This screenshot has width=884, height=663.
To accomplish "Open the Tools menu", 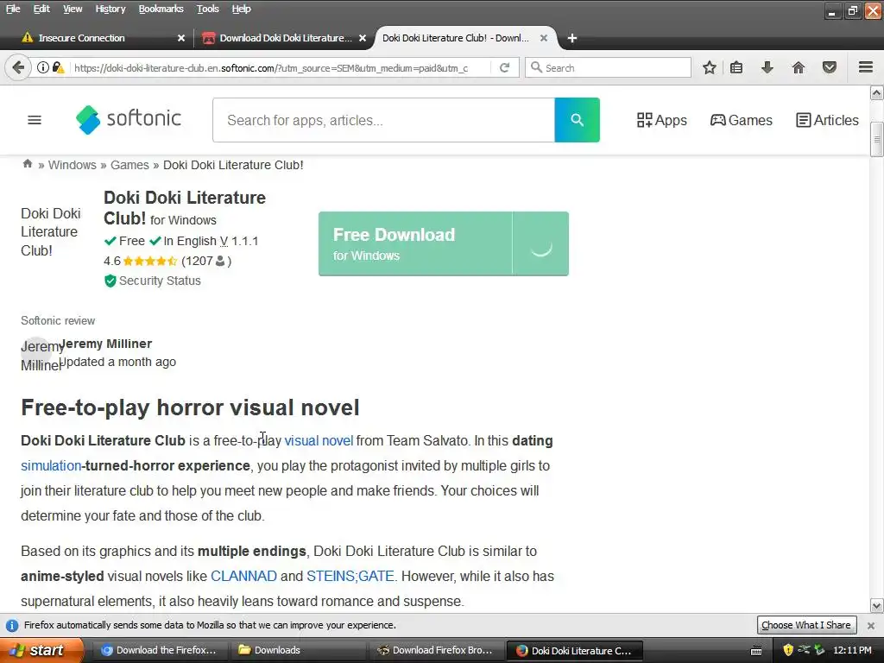I will pyautogui.click(x=207, y=9).
